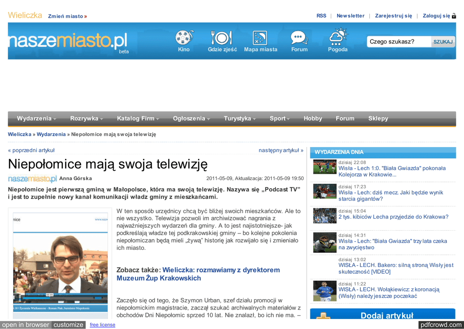Expand the Rozrywka dropdown menu
Screen dimensions: 464x329
tap(86, 119)
